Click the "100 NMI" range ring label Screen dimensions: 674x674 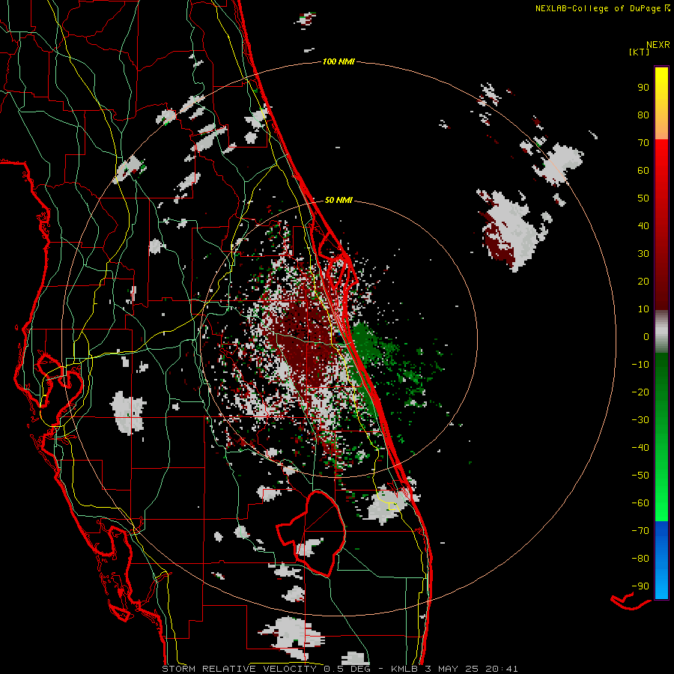click(338, 62)
